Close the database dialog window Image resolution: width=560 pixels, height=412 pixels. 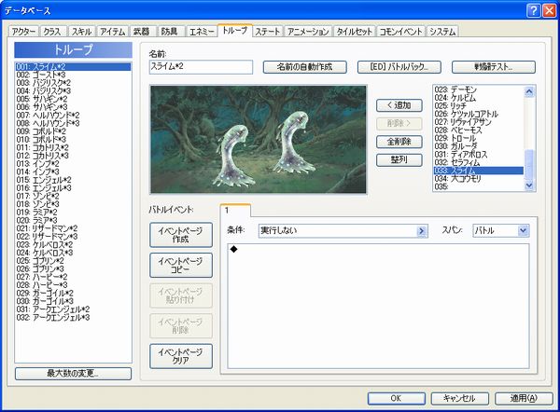click(550, 10)
